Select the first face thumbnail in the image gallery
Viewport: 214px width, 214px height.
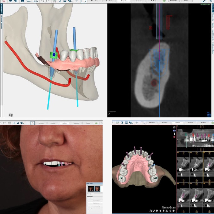tap(91, 189)
